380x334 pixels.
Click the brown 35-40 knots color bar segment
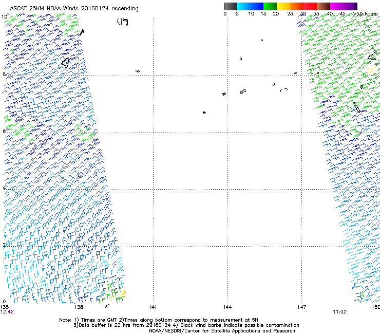coord(324,6)
